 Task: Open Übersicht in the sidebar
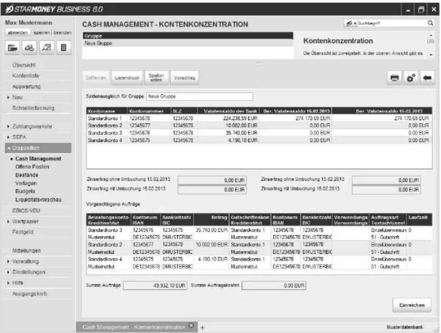24,65
